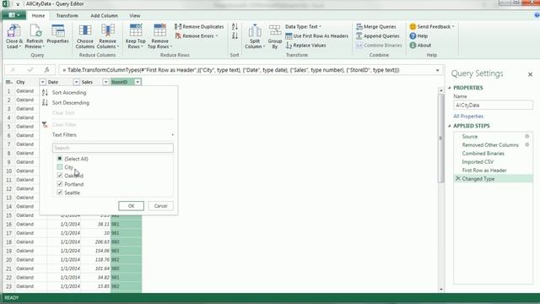Click the Refresh Preview icon

(35, 30)
